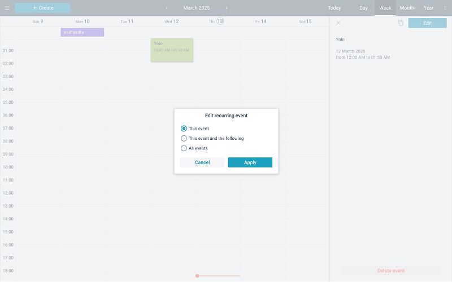Viewport: 452px width, 282px height.
Task: Switch to Day view tab
Action: pyautogui.click(x=363, y=8)
